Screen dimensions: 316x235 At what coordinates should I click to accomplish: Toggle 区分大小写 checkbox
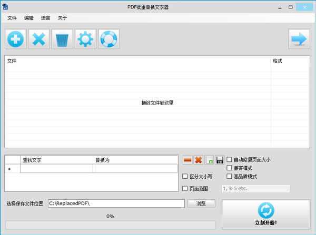pos(185,176)
